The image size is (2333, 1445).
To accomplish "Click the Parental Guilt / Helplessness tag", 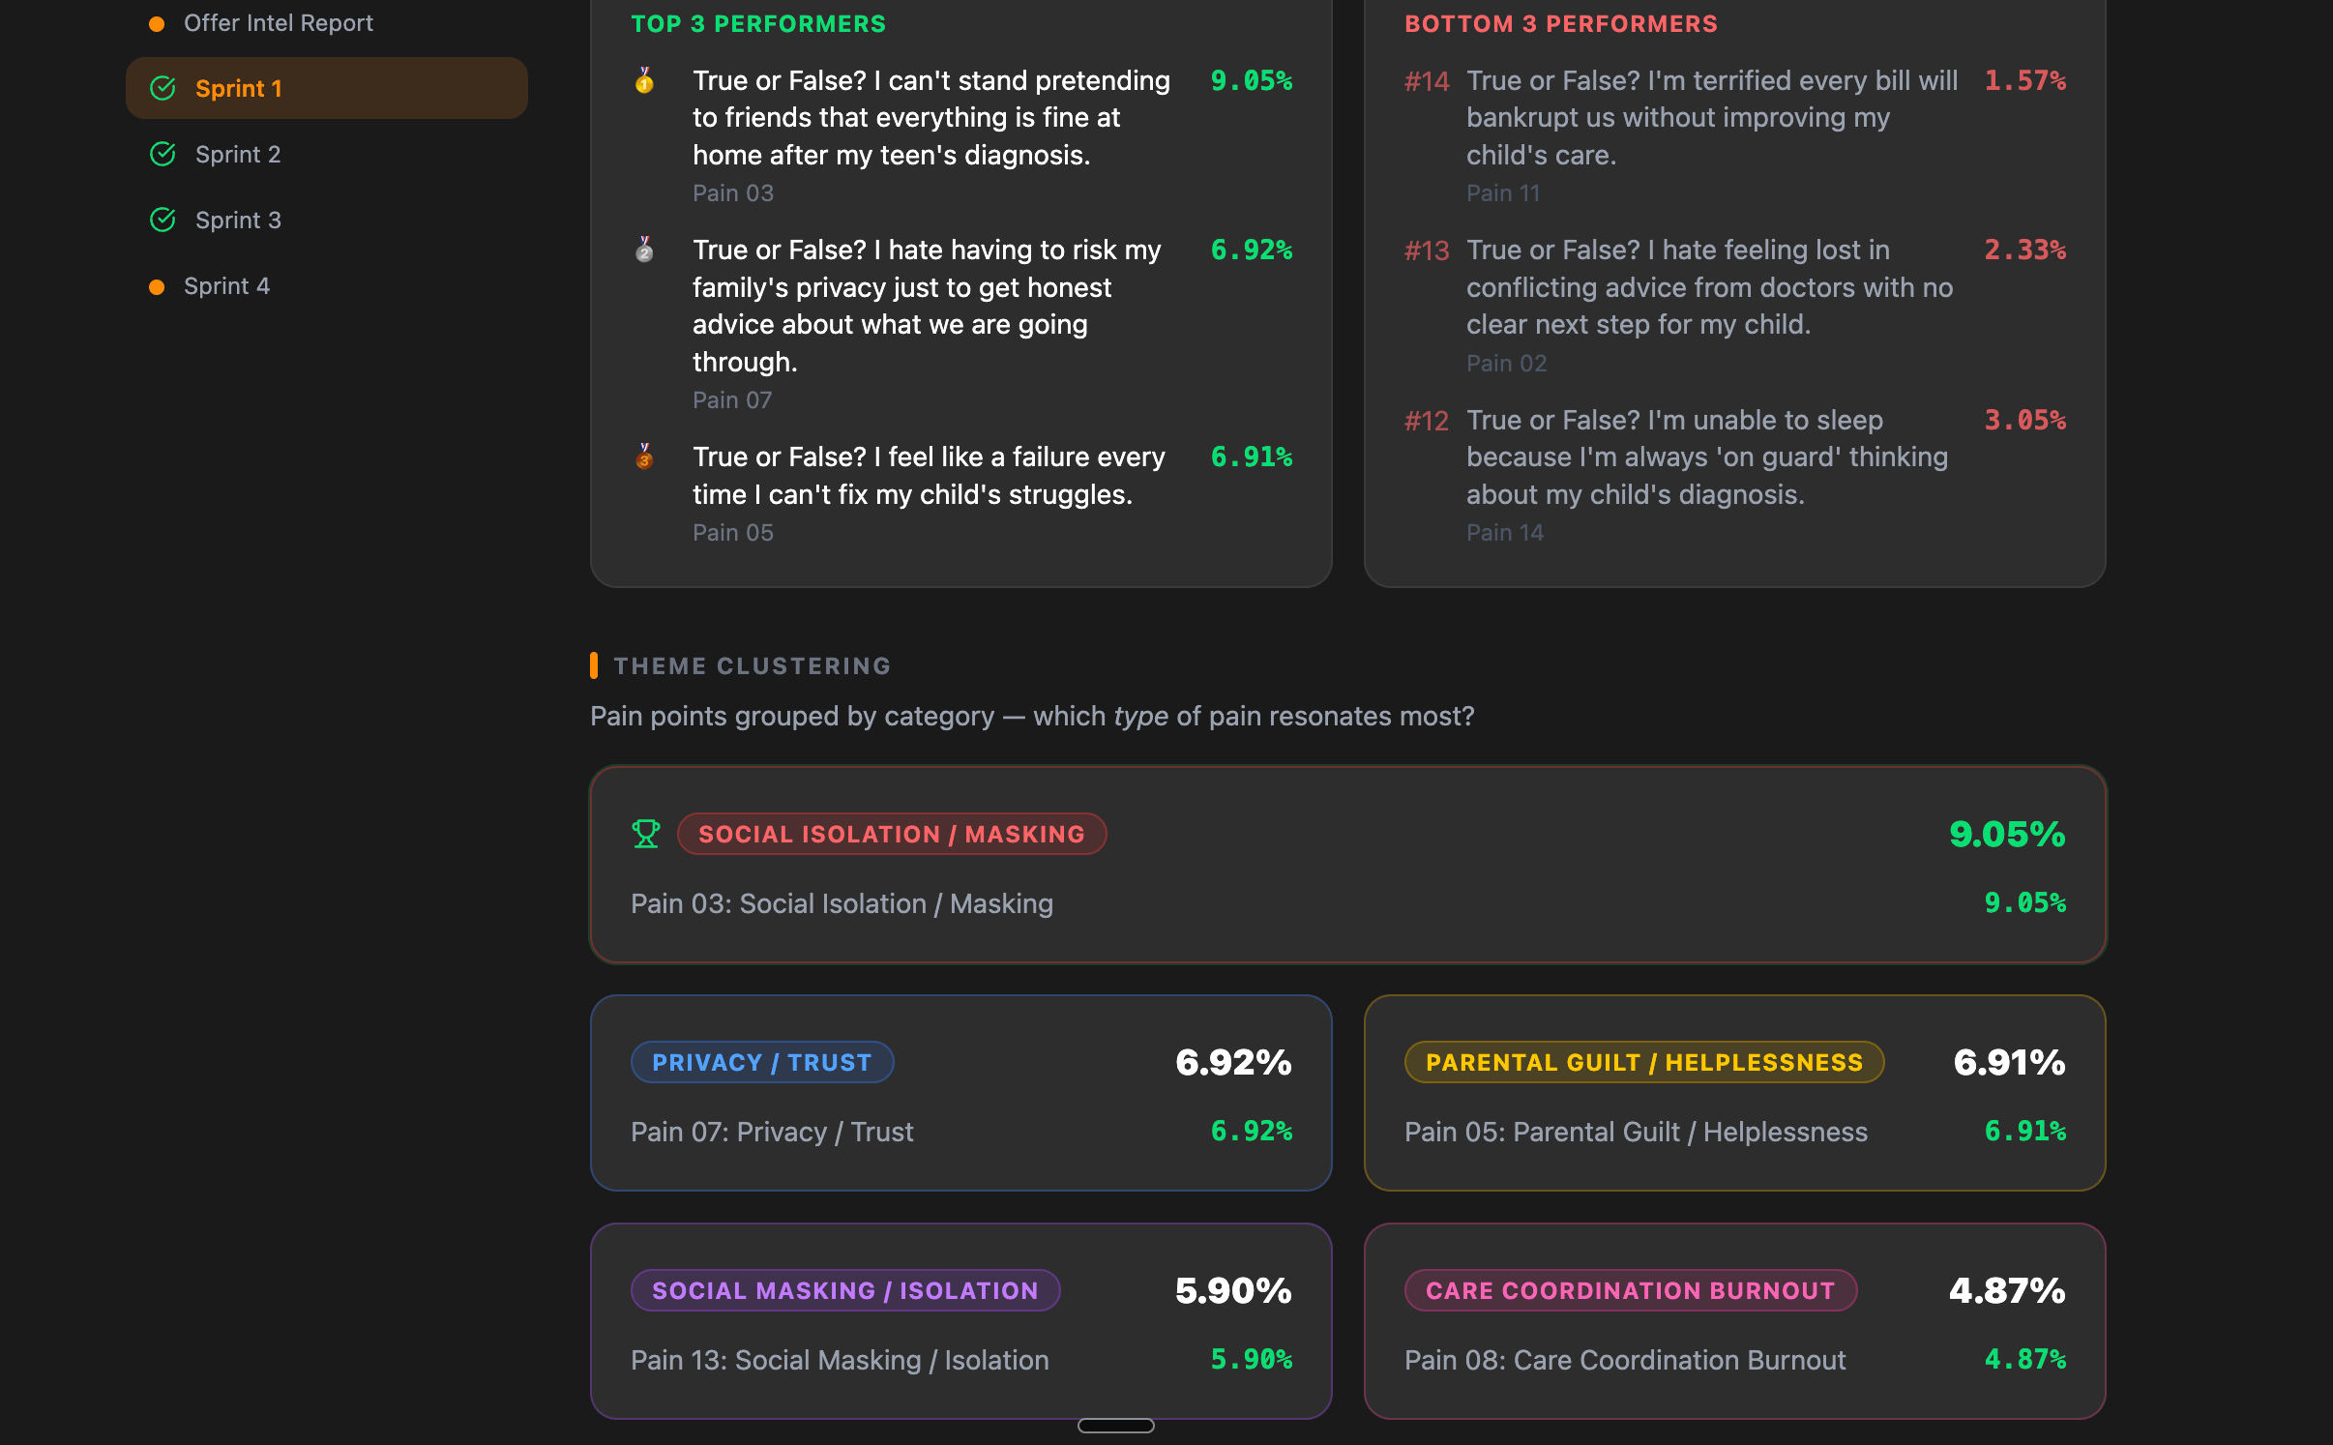I will (1643, 1062).
